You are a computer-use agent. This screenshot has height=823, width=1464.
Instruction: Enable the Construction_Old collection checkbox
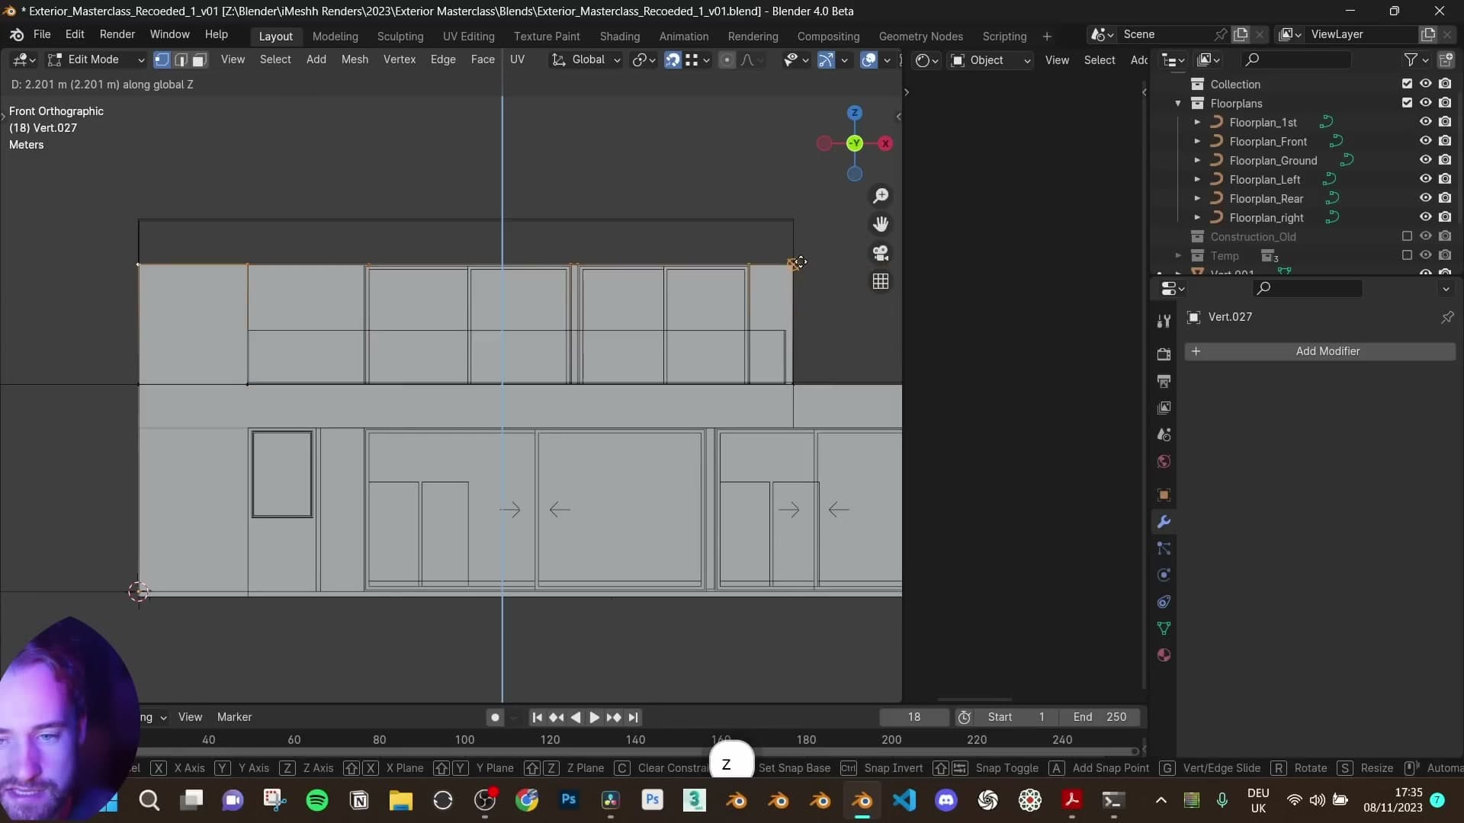1407,236
